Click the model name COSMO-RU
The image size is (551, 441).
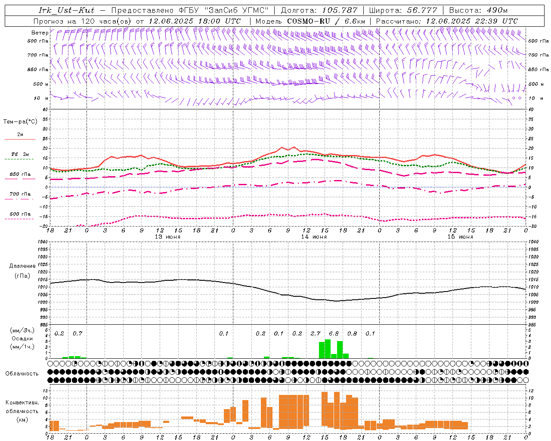[x=309, y=21]
